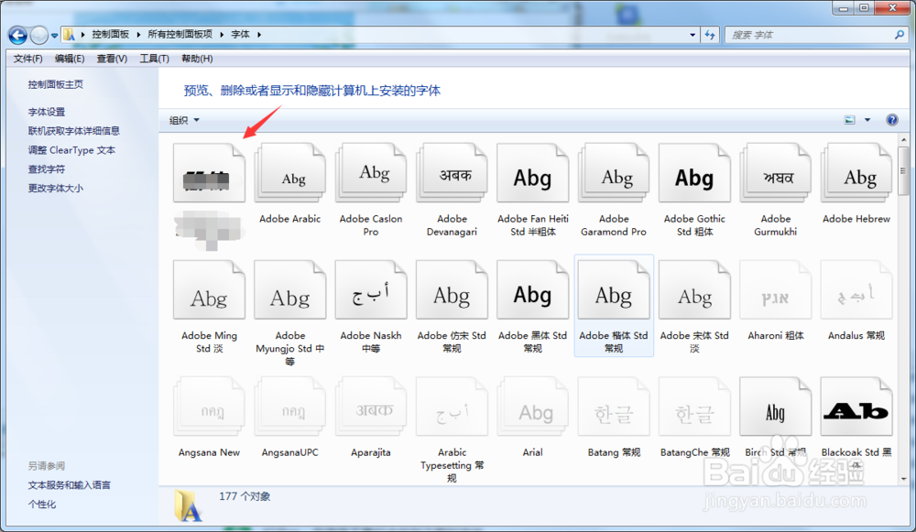Click the 控制面板 breadcrumb segment
Image resolution: width=916 pixels, height=532 pixels.
111,35
